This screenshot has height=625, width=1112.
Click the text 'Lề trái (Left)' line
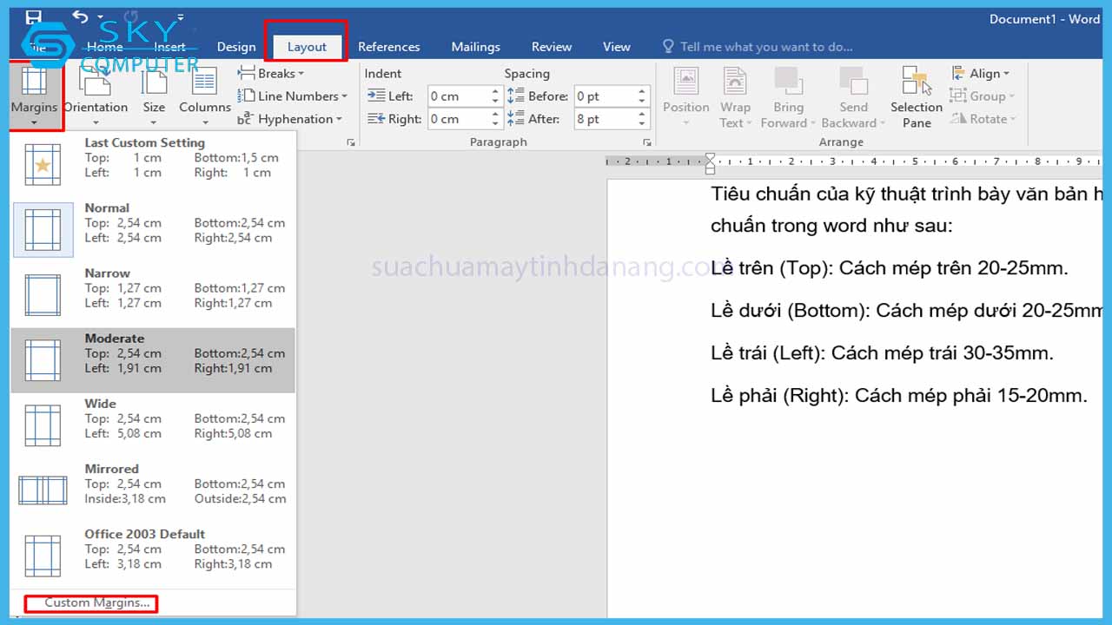tap(882, 353)
